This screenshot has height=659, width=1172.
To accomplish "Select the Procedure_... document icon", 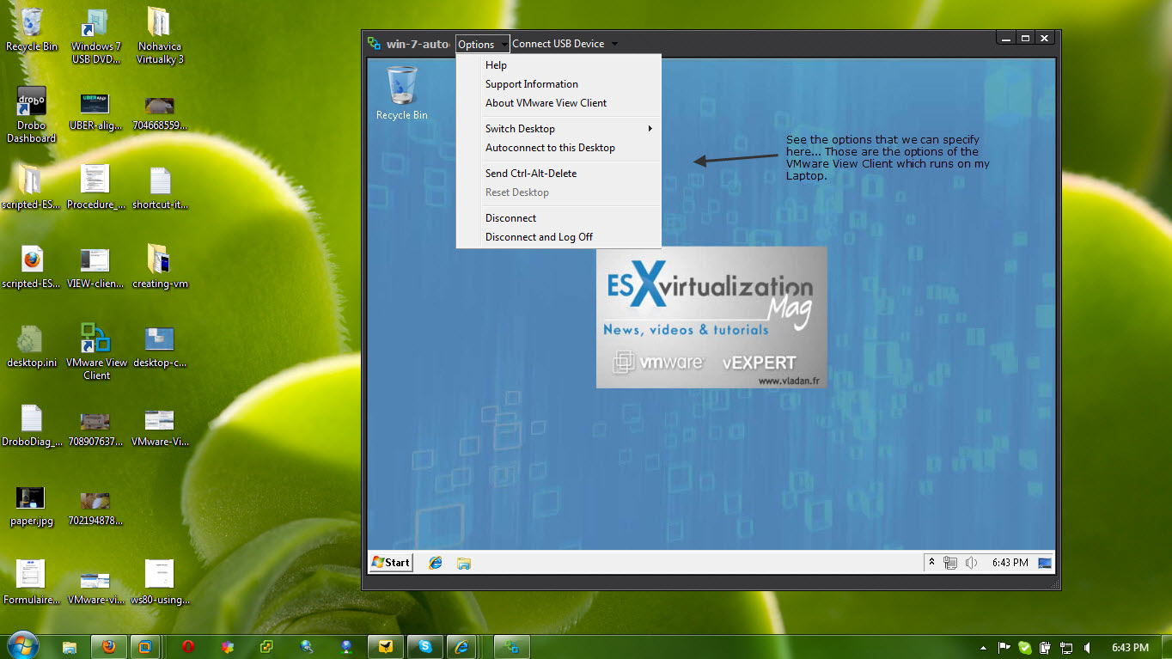I will point(95,188).
